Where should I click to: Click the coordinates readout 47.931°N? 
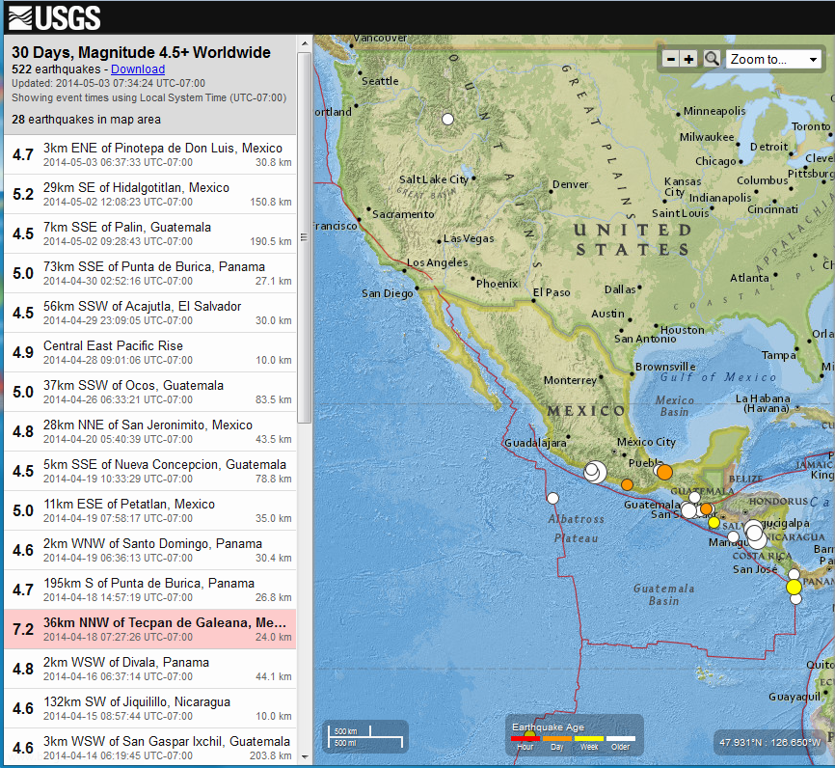tap(769, 742)
